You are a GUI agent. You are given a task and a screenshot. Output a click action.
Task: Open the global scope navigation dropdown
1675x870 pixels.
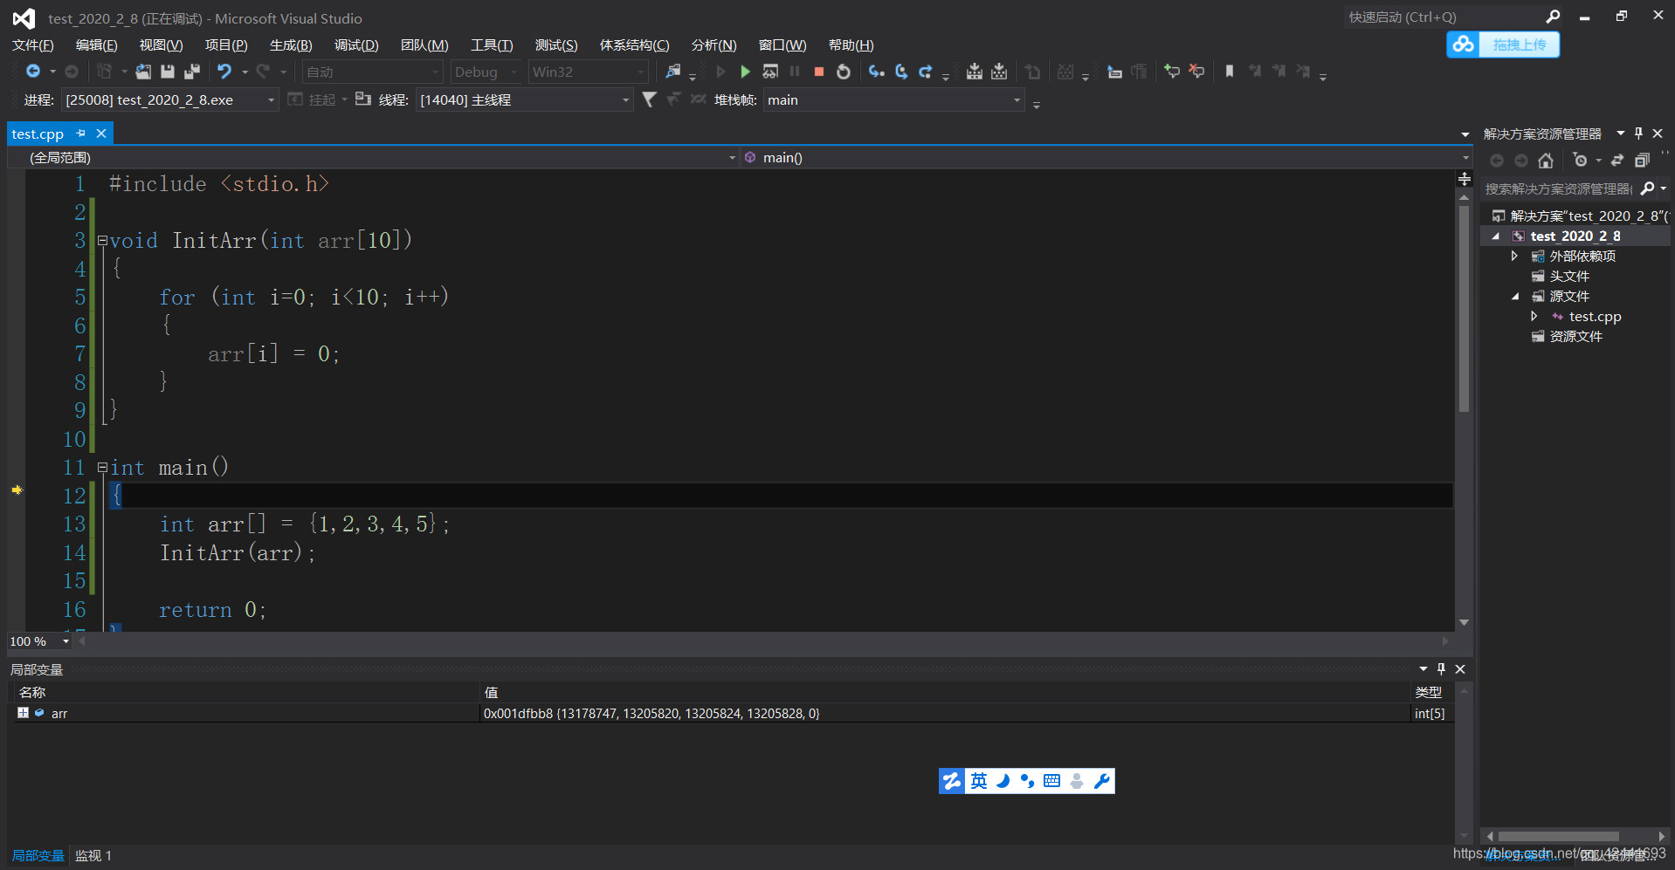pyautogui.click(x=374, y=157)
